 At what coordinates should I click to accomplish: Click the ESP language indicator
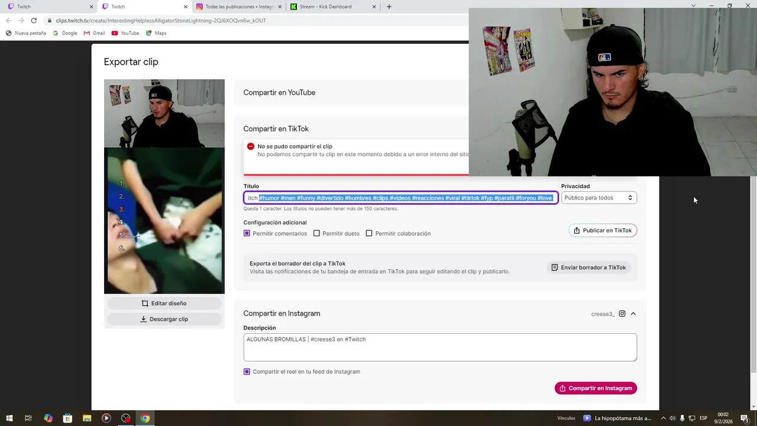(704, 418)
